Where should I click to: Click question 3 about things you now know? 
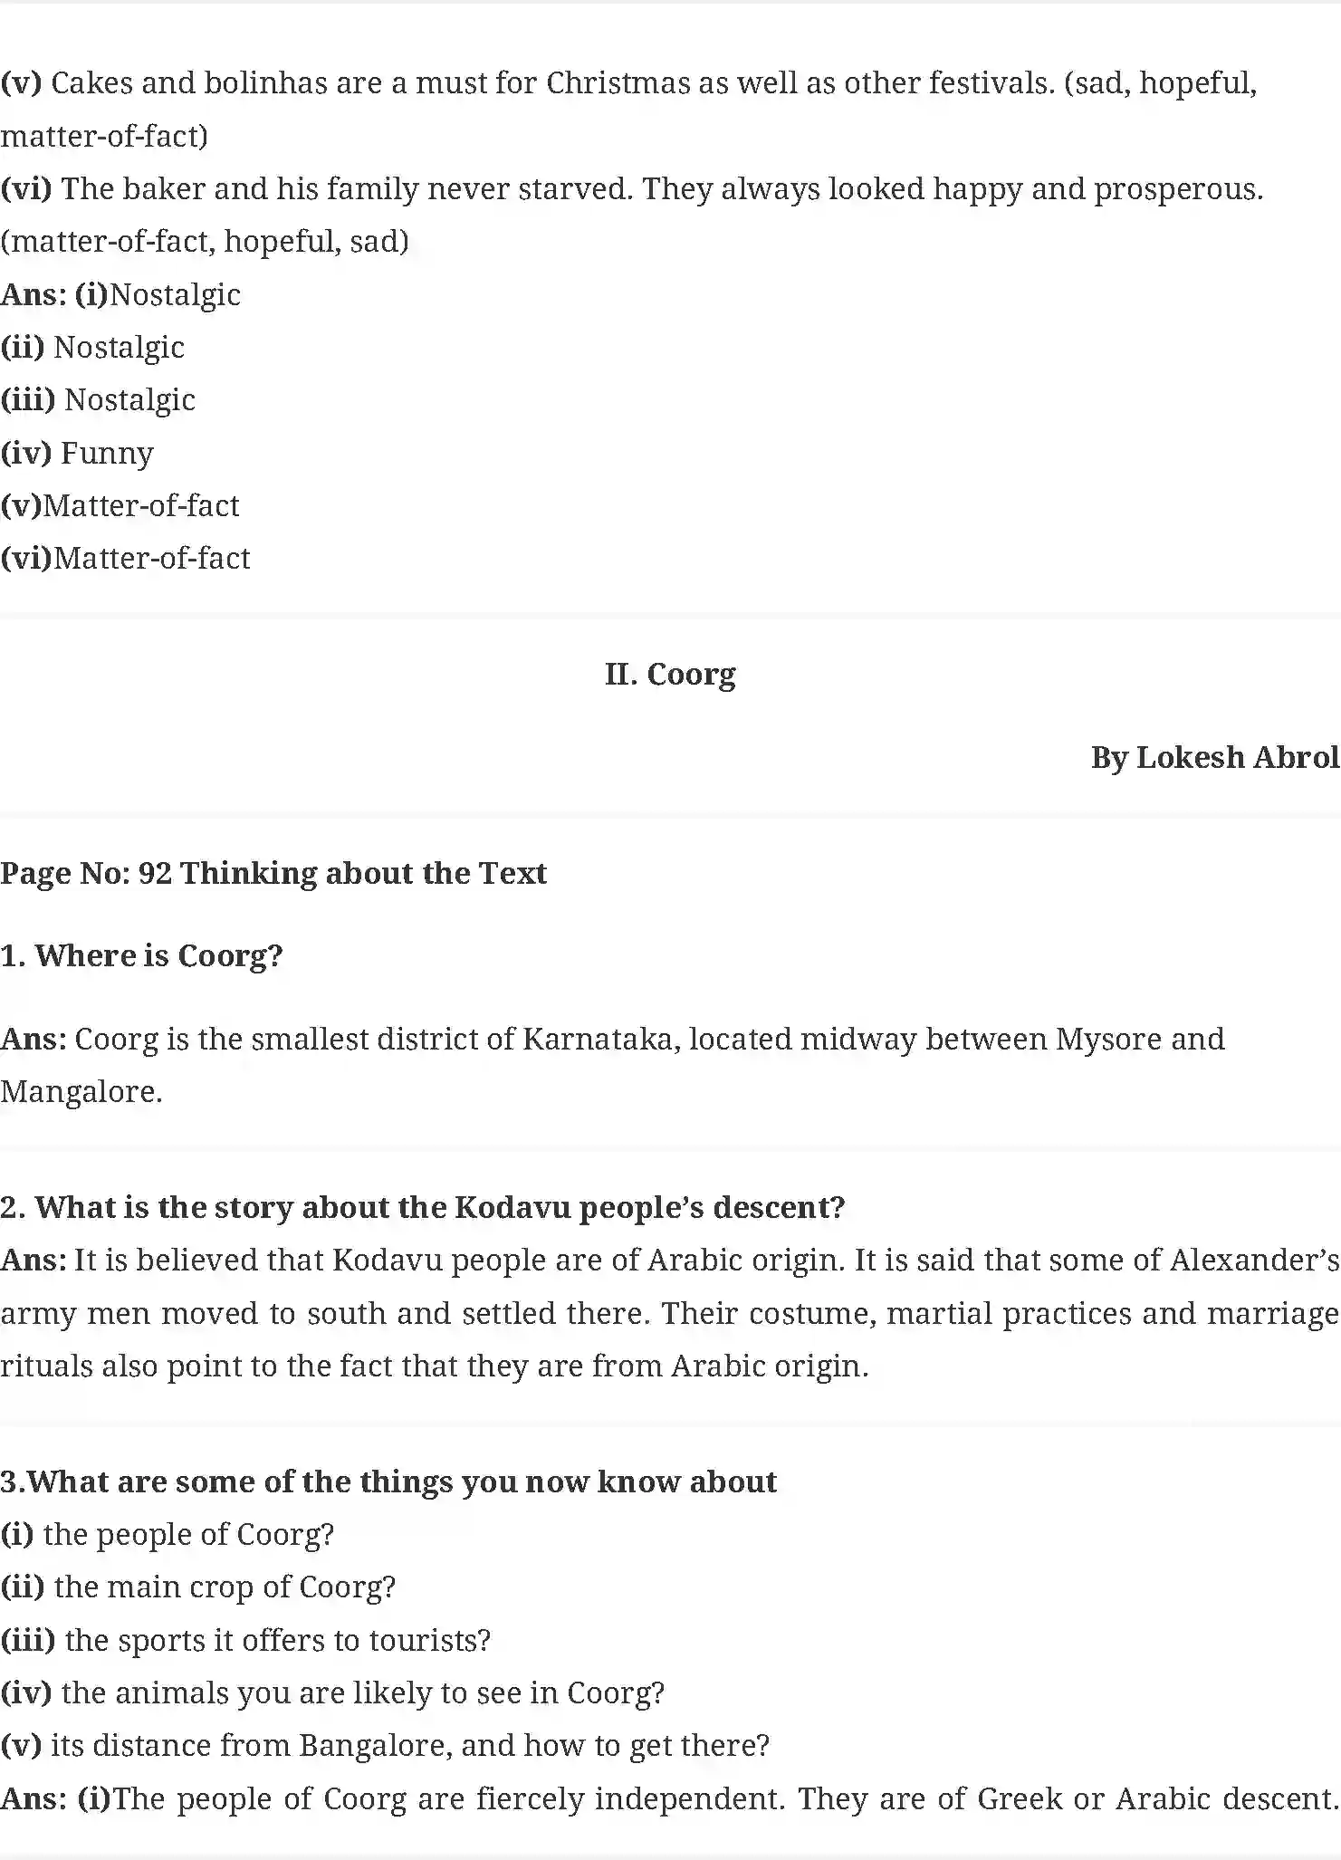(388, 1481)
